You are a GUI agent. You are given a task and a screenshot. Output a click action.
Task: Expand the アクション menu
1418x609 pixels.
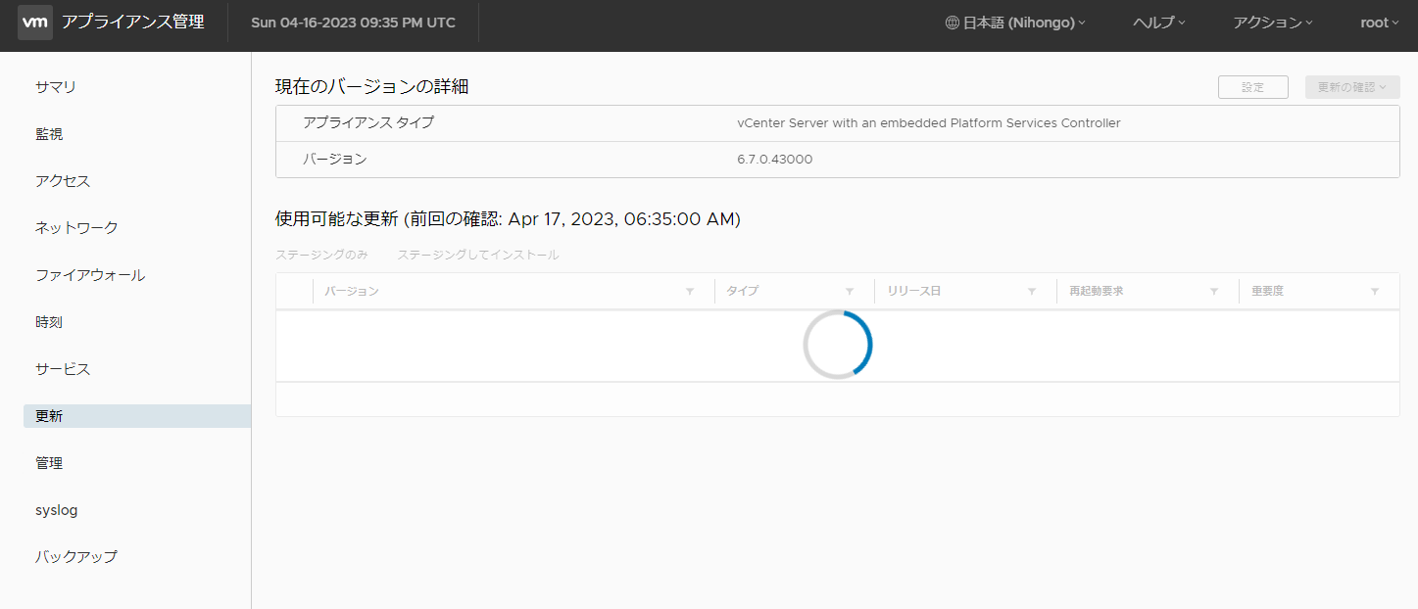tap(1273, 23)
